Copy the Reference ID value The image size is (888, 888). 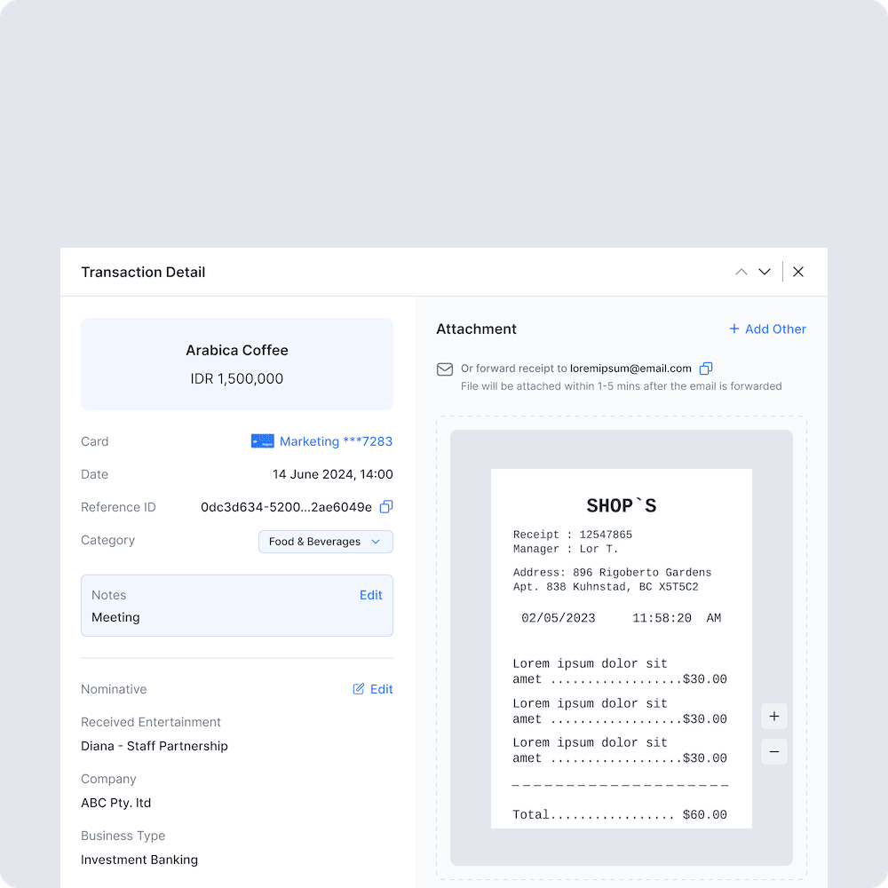[x=386, y=507]
